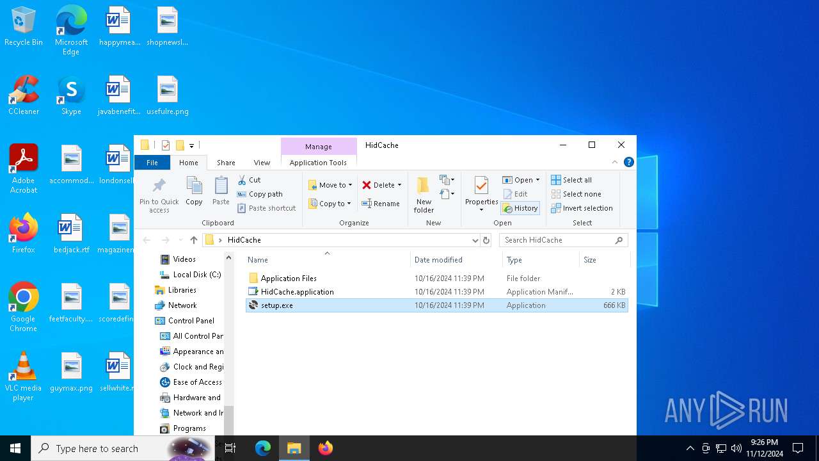This screenshot has width=819, height=461.
Task: Sort by the Type column header
Action: pos(541,259)
